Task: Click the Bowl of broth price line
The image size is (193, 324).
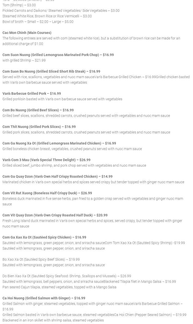Action: point(38,22)
